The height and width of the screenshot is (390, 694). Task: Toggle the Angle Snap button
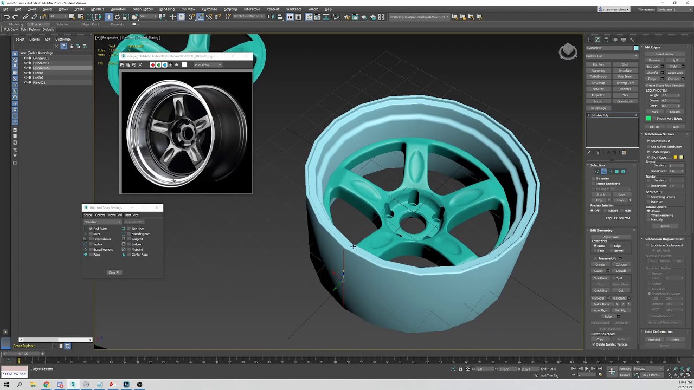[x=200, y=17]
